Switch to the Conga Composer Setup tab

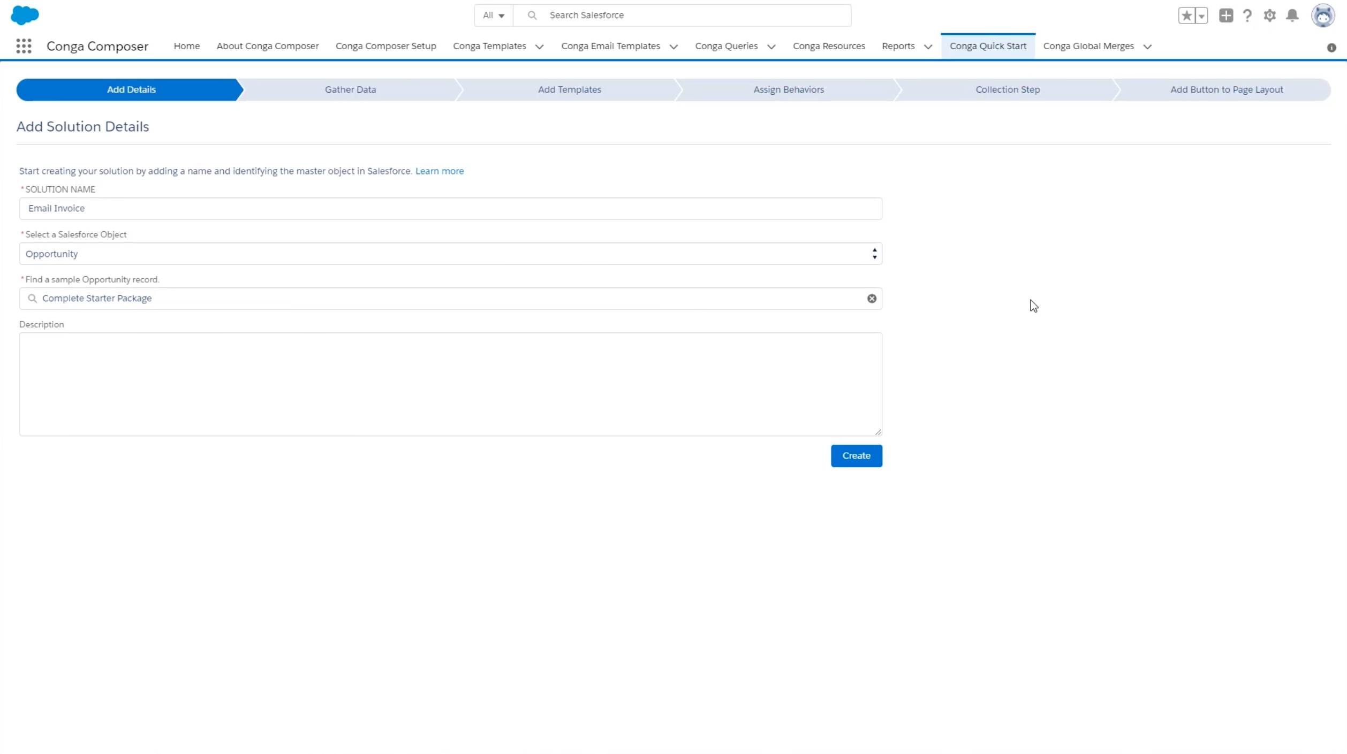tap(385, 46)
